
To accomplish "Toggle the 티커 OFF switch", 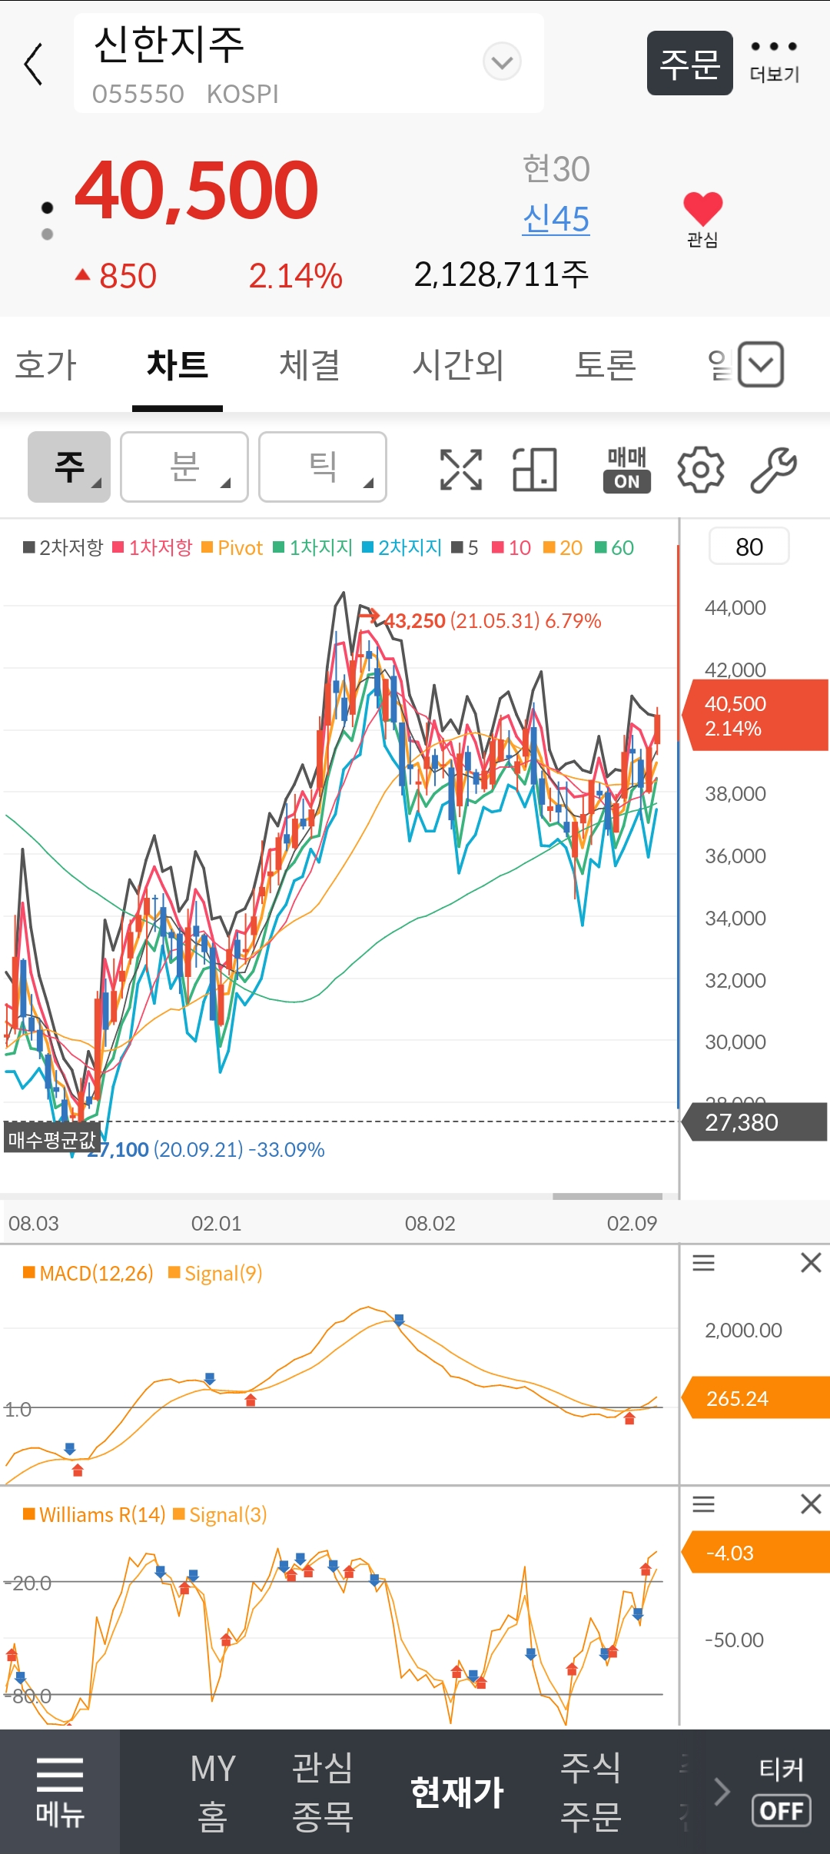I will point(781,1793).
